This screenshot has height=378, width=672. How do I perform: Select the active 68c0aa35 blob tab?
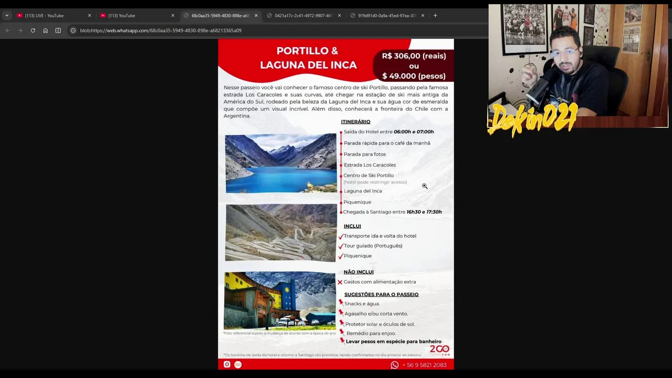[x=219, y=16]
